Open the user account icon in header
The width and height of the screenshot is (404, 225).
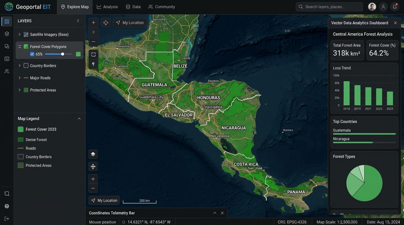pyautogui.click(x=383, y=7)
